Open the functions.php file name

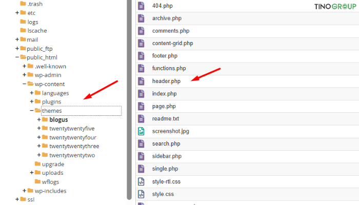click(169, 68)
